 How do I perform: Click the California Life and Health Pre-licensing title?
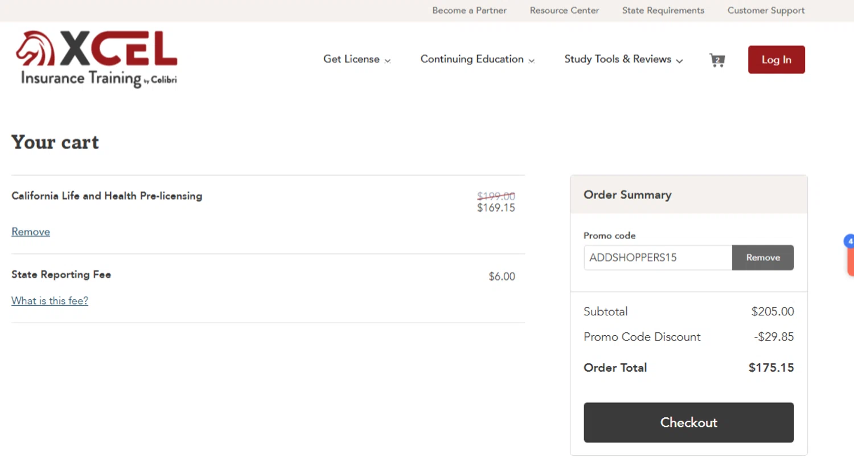[x=106, y=196]
